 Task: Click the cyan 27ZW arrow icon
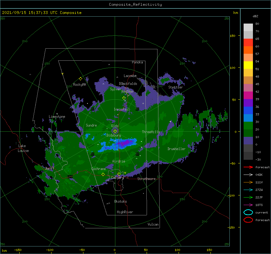[248, 190]
